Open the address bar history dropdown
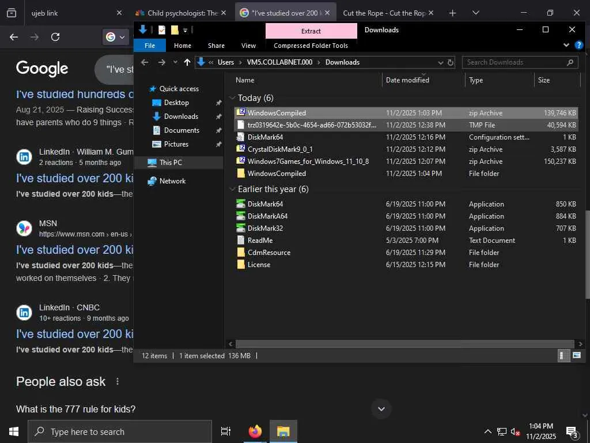Viewport: 590px width, 443px height. pos(441,62)
